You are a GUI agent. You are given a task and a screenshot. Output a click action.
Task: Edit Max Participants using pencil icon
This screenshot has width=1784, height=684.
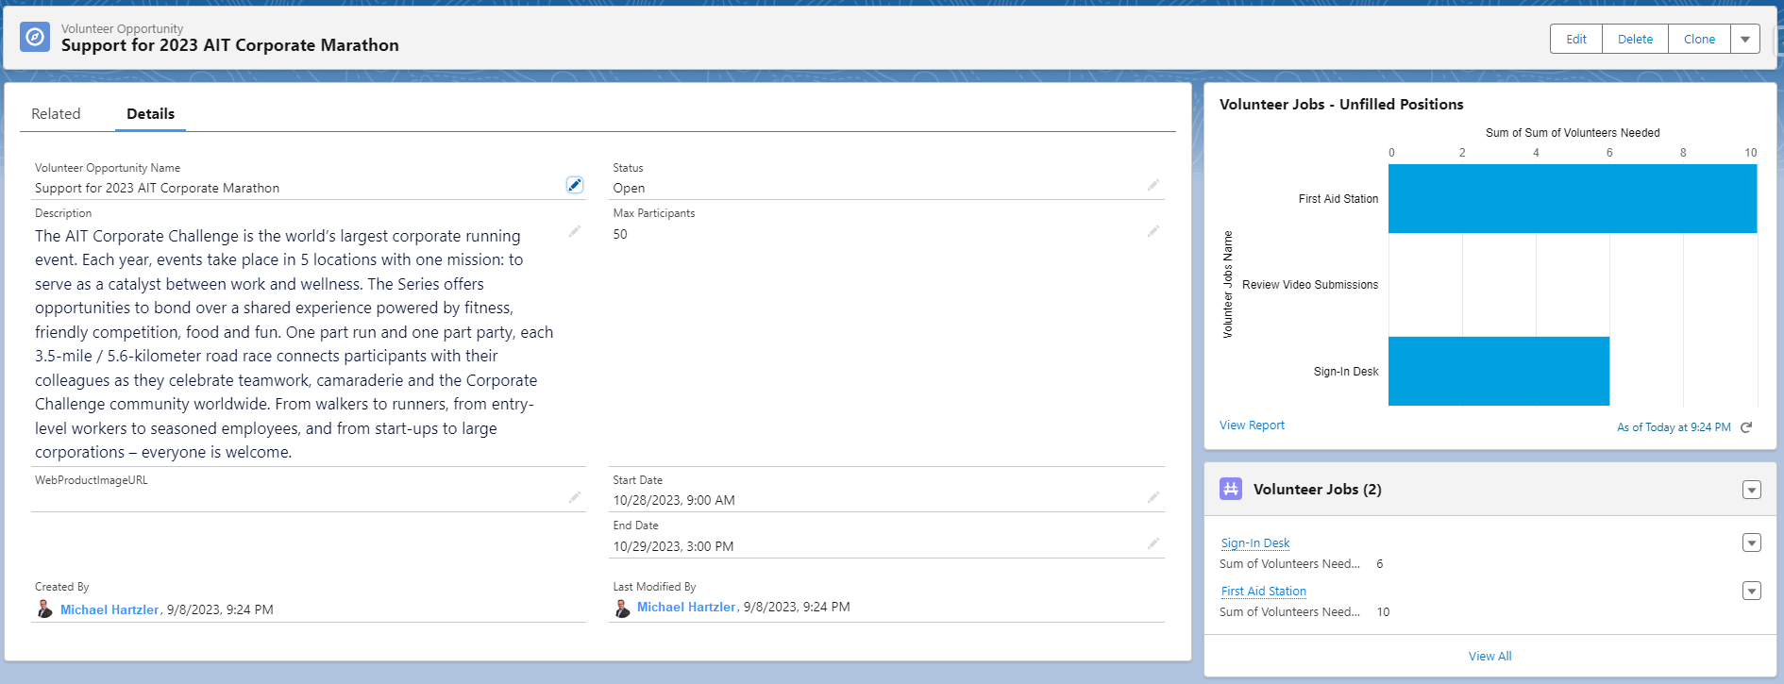pyautogui.click(x=1153, y=231)
